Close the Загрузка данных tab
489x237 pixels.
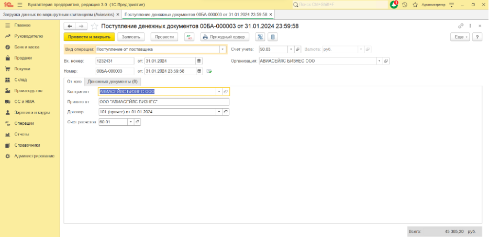tap(118, 15)
